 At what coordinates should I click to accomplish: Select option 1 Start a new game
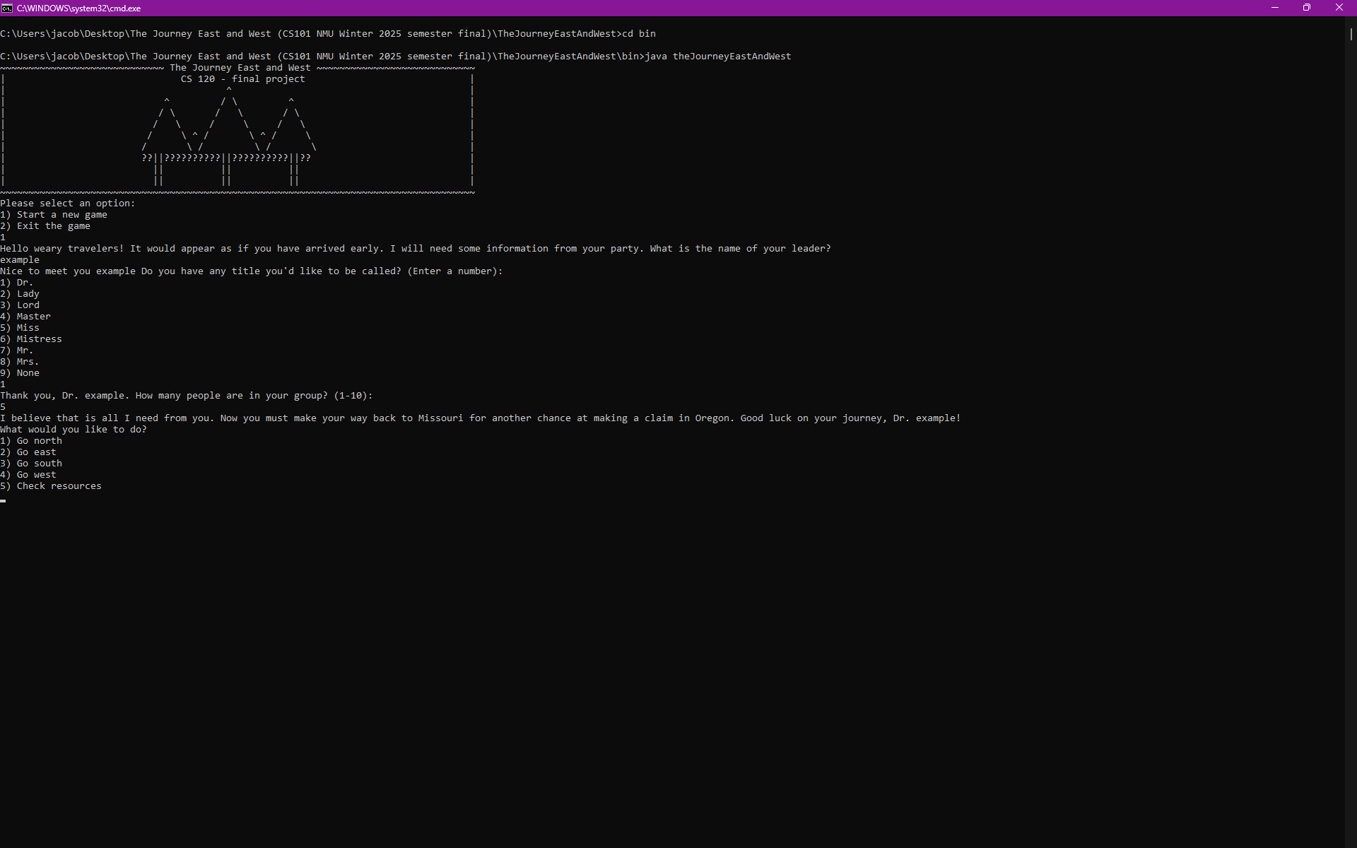(x=54, y=214)
